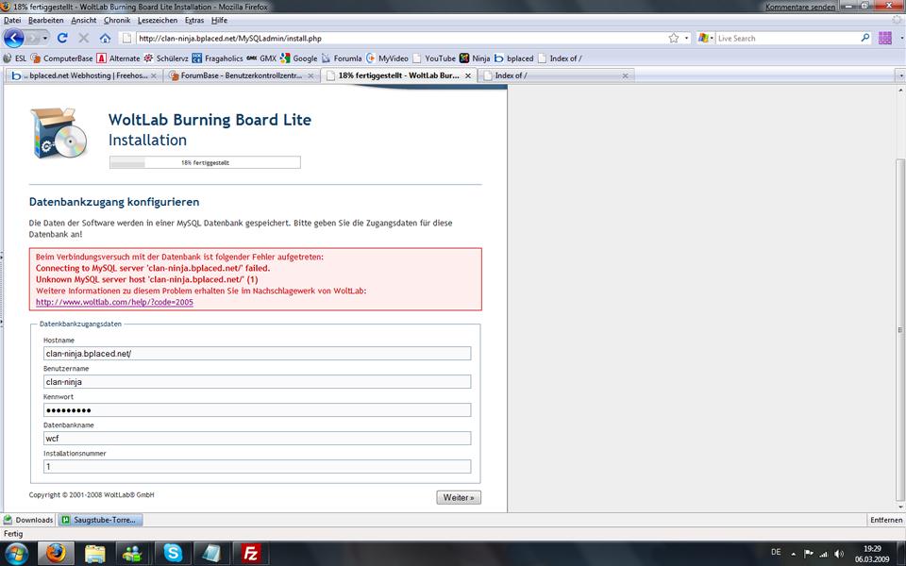Open the ComputerBase bookmark
Image resolution: width=906 pixels, height=566 pixels.
click(x=62, y=58)
